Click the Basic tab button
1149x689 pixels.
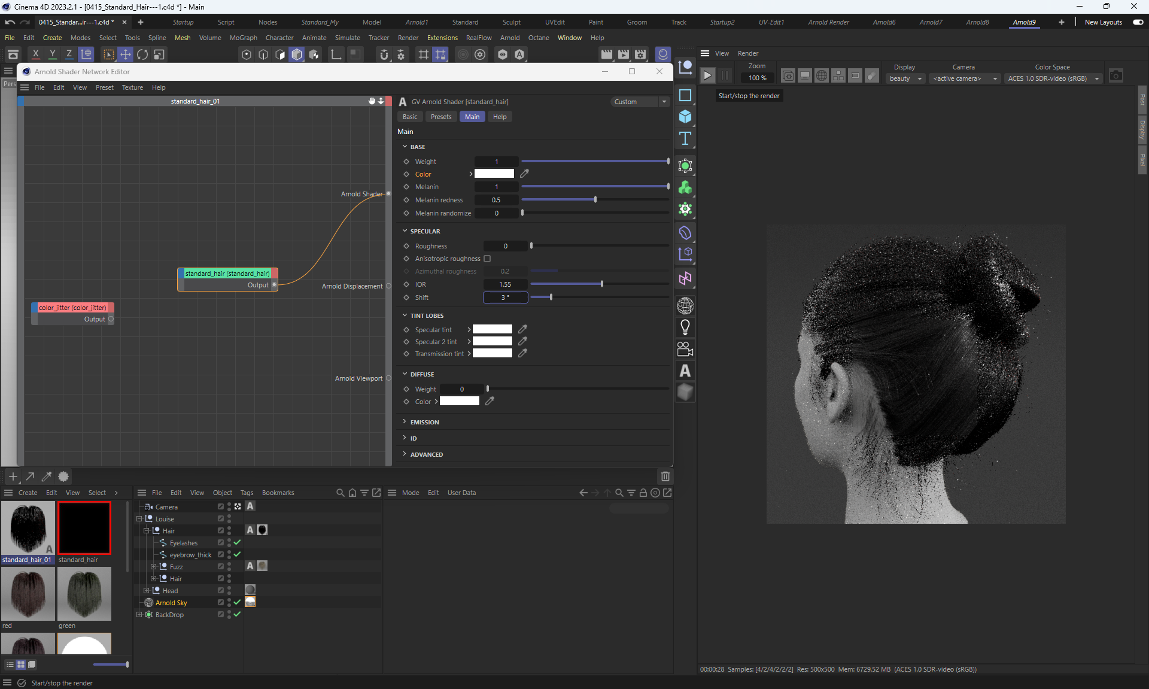(410, 117)
